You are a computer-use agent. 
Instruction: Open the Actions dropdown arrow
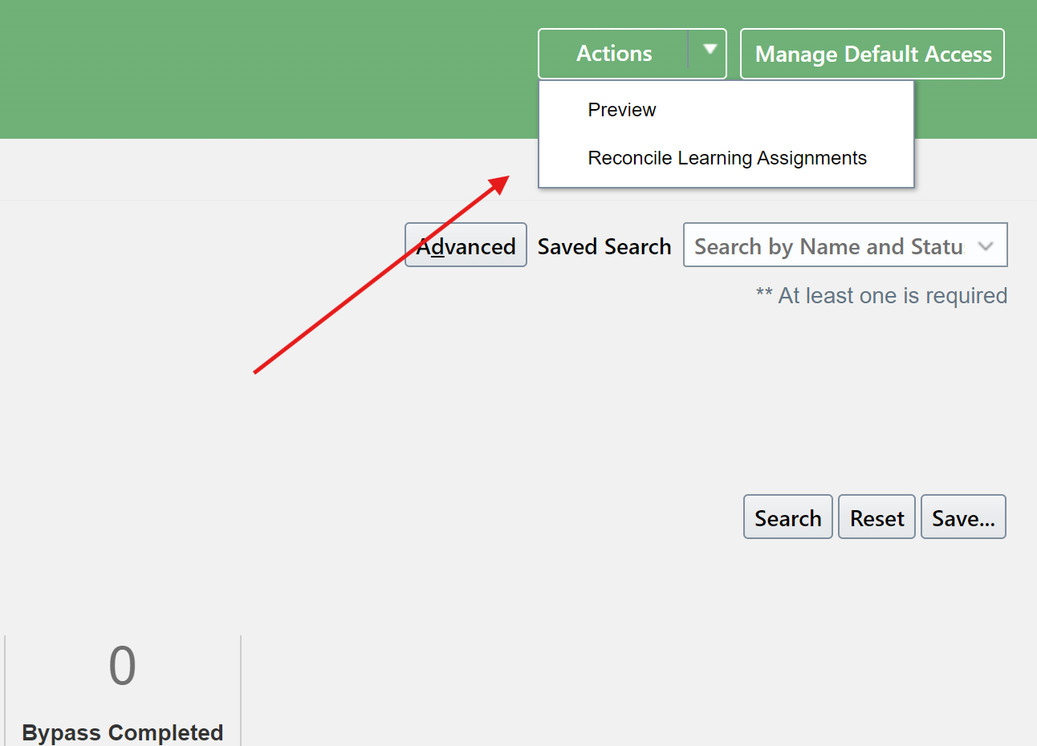tap(710, 51)
